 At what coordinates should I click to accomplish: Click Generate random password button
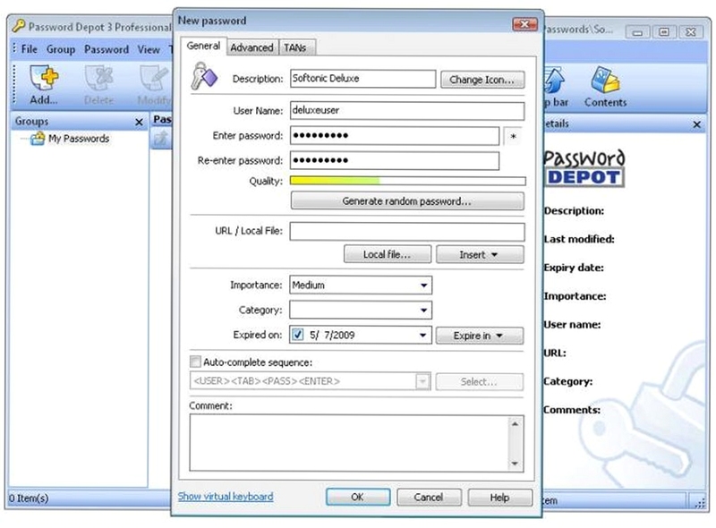407,201
